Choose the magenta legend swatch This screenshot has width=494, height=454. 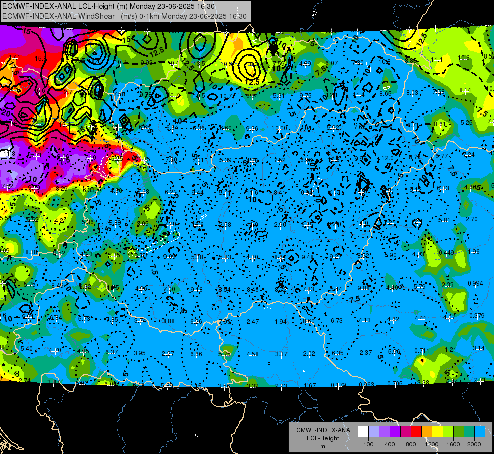click(406, 432)
